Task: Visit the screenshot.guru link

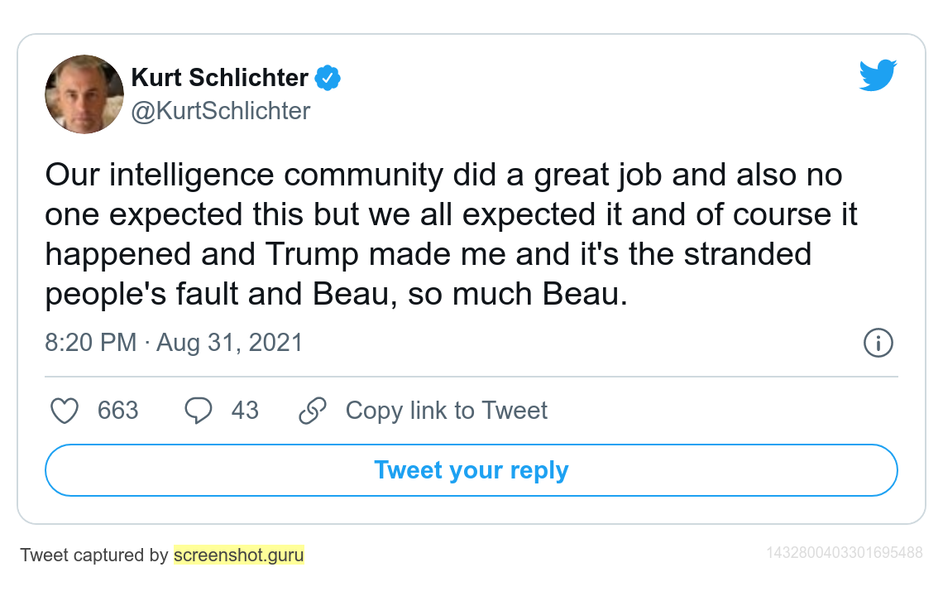Action: (x=239, y=555)
